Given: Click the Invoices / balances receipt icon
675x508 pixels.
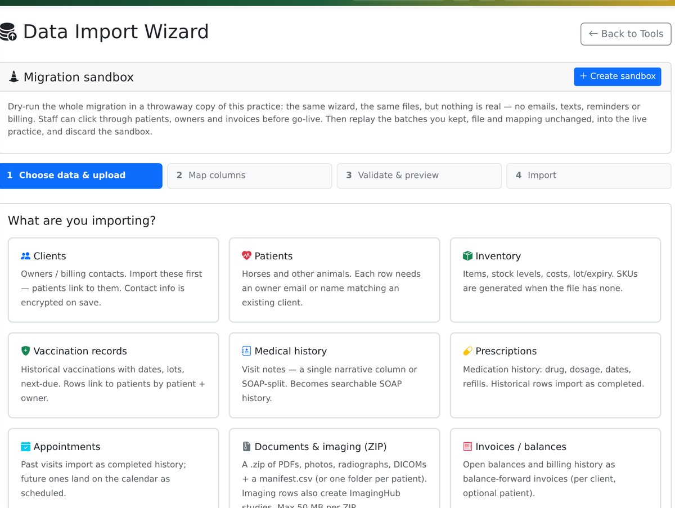Looking at the screenshot, I should click(x=467, y=447).
